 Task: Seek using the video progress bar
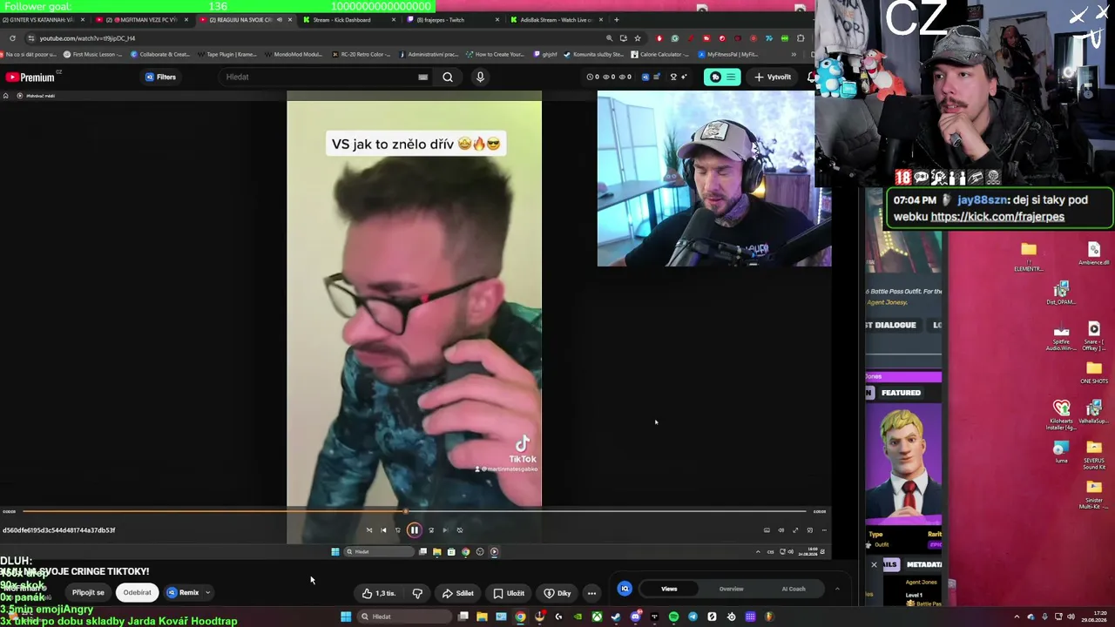414,511
